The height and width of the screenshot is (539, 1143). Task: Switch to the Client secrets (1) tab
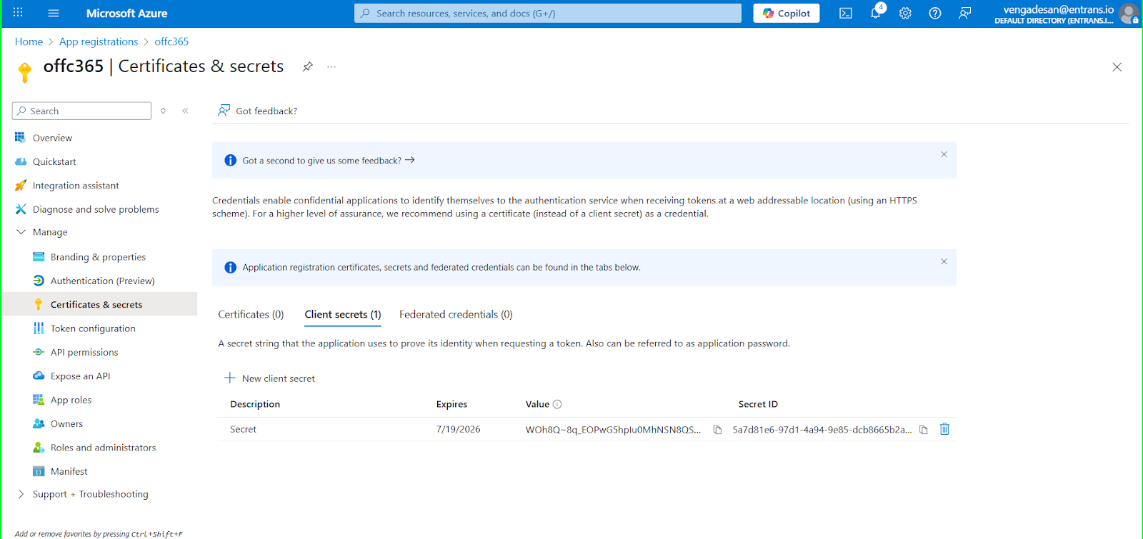click(x=343, y=314)
